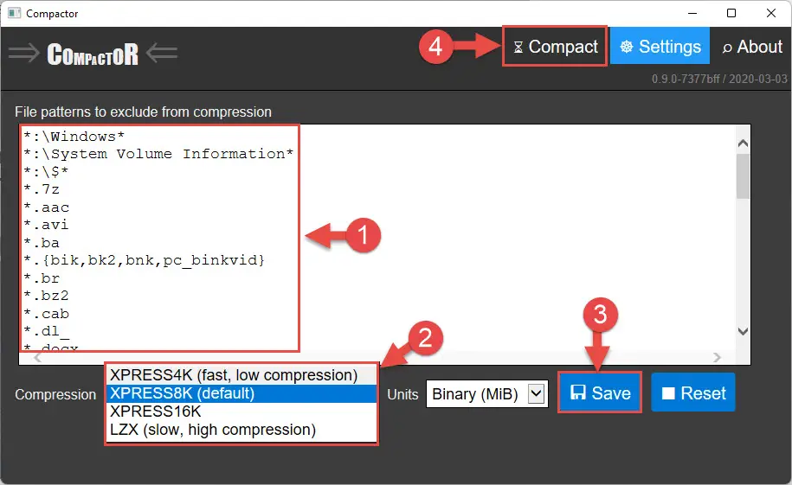The width and height of the screenshot is (792, 485).
Task: Click scroll down arrow in exclusion list
Action: click(743, 332)
